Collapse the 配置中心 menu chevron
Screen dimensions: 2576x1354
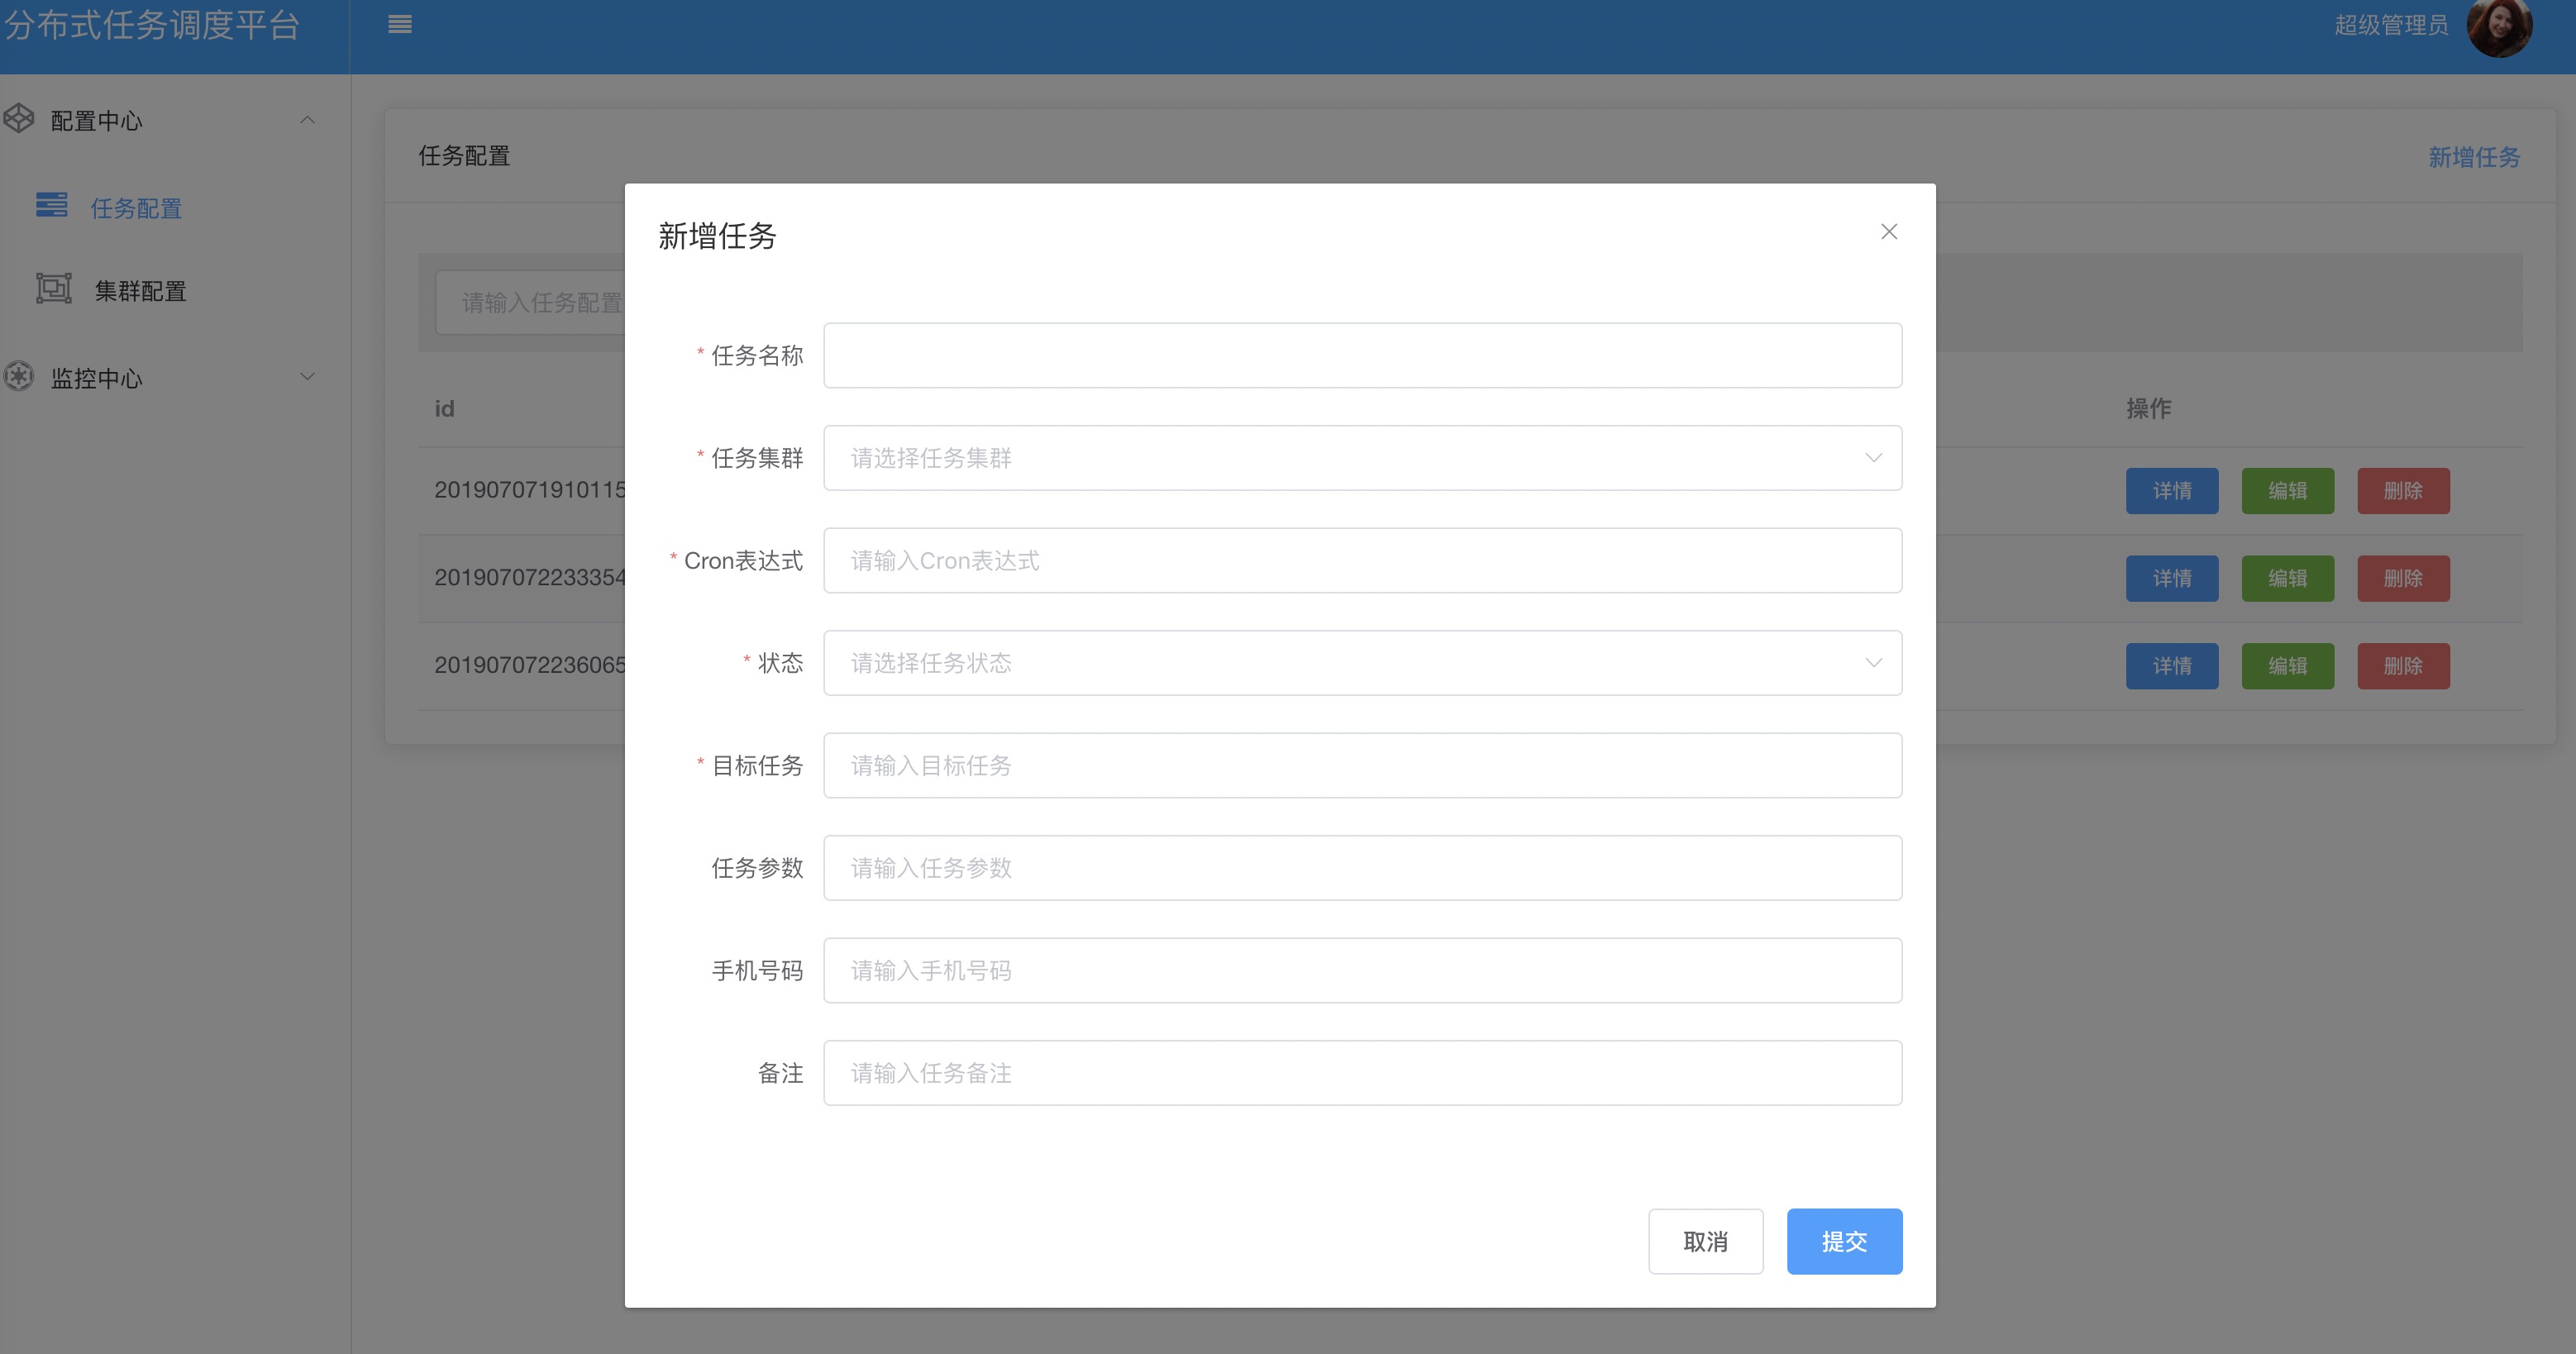(x=308, y=120)
